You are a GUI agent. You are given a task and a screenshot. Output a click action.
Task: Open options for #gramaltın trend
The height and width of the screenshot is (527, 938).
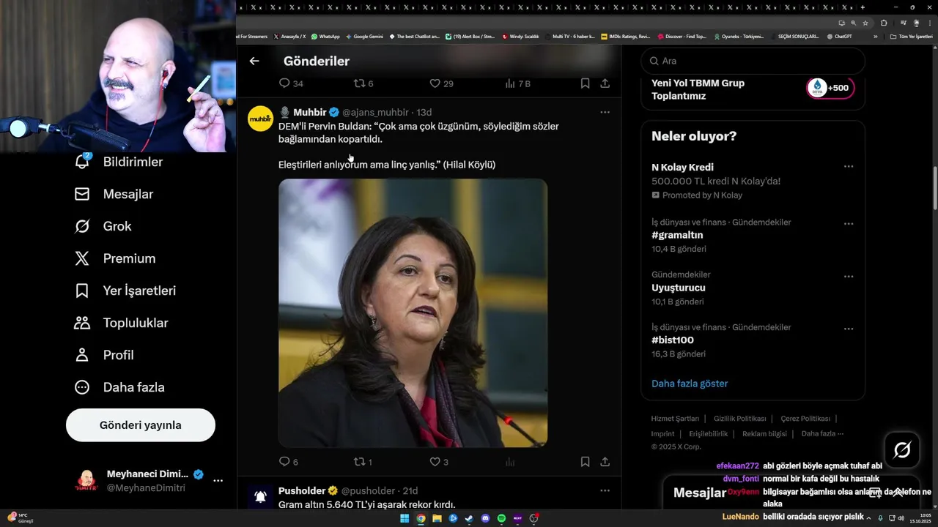pos(849,224)
